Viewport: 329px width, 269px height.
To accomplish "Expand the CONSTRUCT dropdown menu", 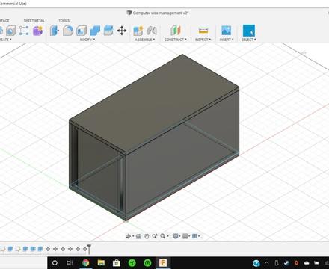I will click(175, 40).
